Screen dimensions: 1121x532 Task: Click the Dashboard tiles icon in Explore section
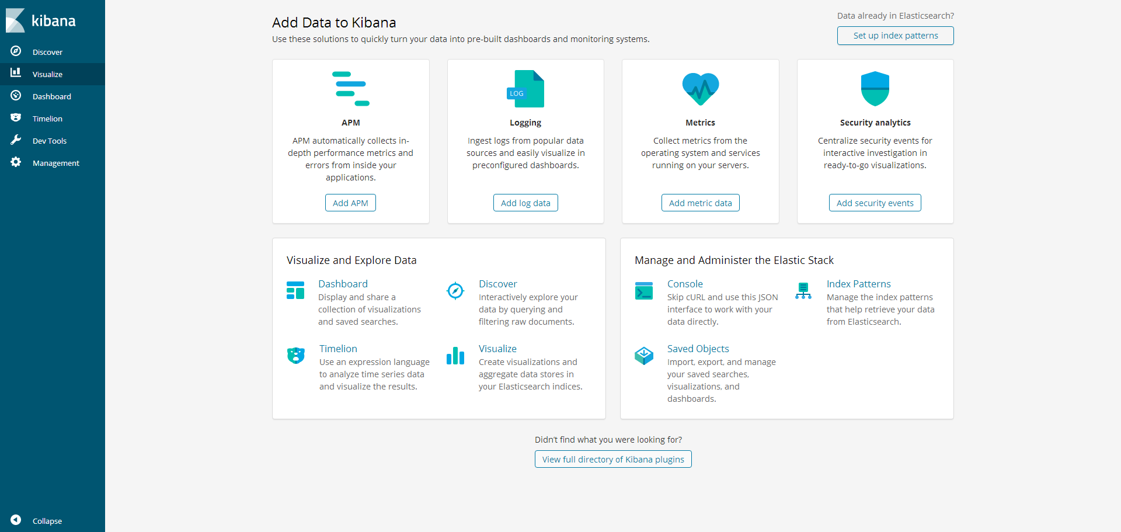click(x=295, y=290)
